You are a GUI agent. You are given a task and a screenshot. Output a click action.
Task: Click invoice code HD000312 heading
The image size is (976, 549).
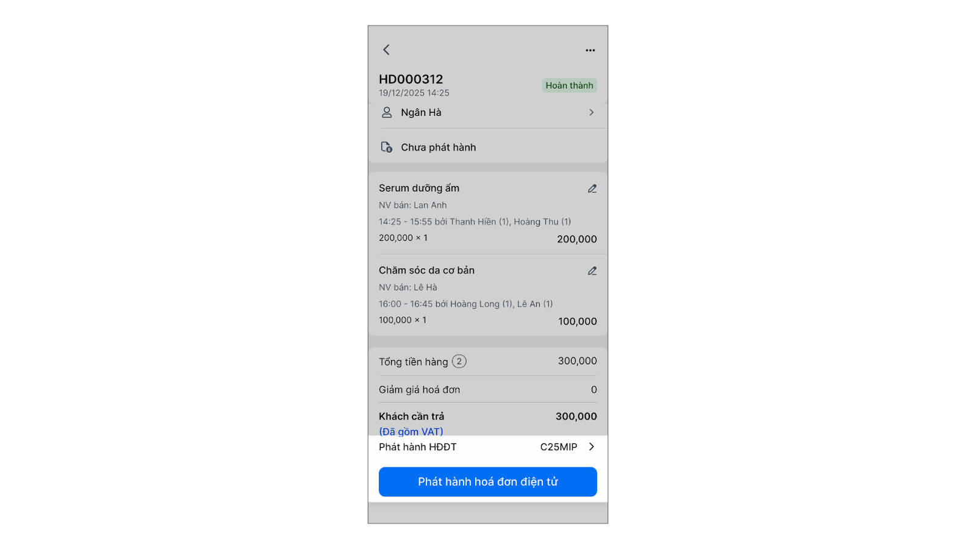(411, 79)
